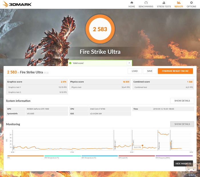The width and height of the screenshot is (200, 177).
Task: Show details for Monitoring
Action: pos(182,124)
